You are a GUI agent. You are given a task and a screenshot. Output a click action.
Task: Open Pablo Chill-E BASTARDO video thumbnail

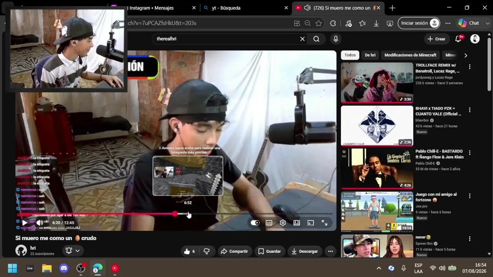(377, 169)
